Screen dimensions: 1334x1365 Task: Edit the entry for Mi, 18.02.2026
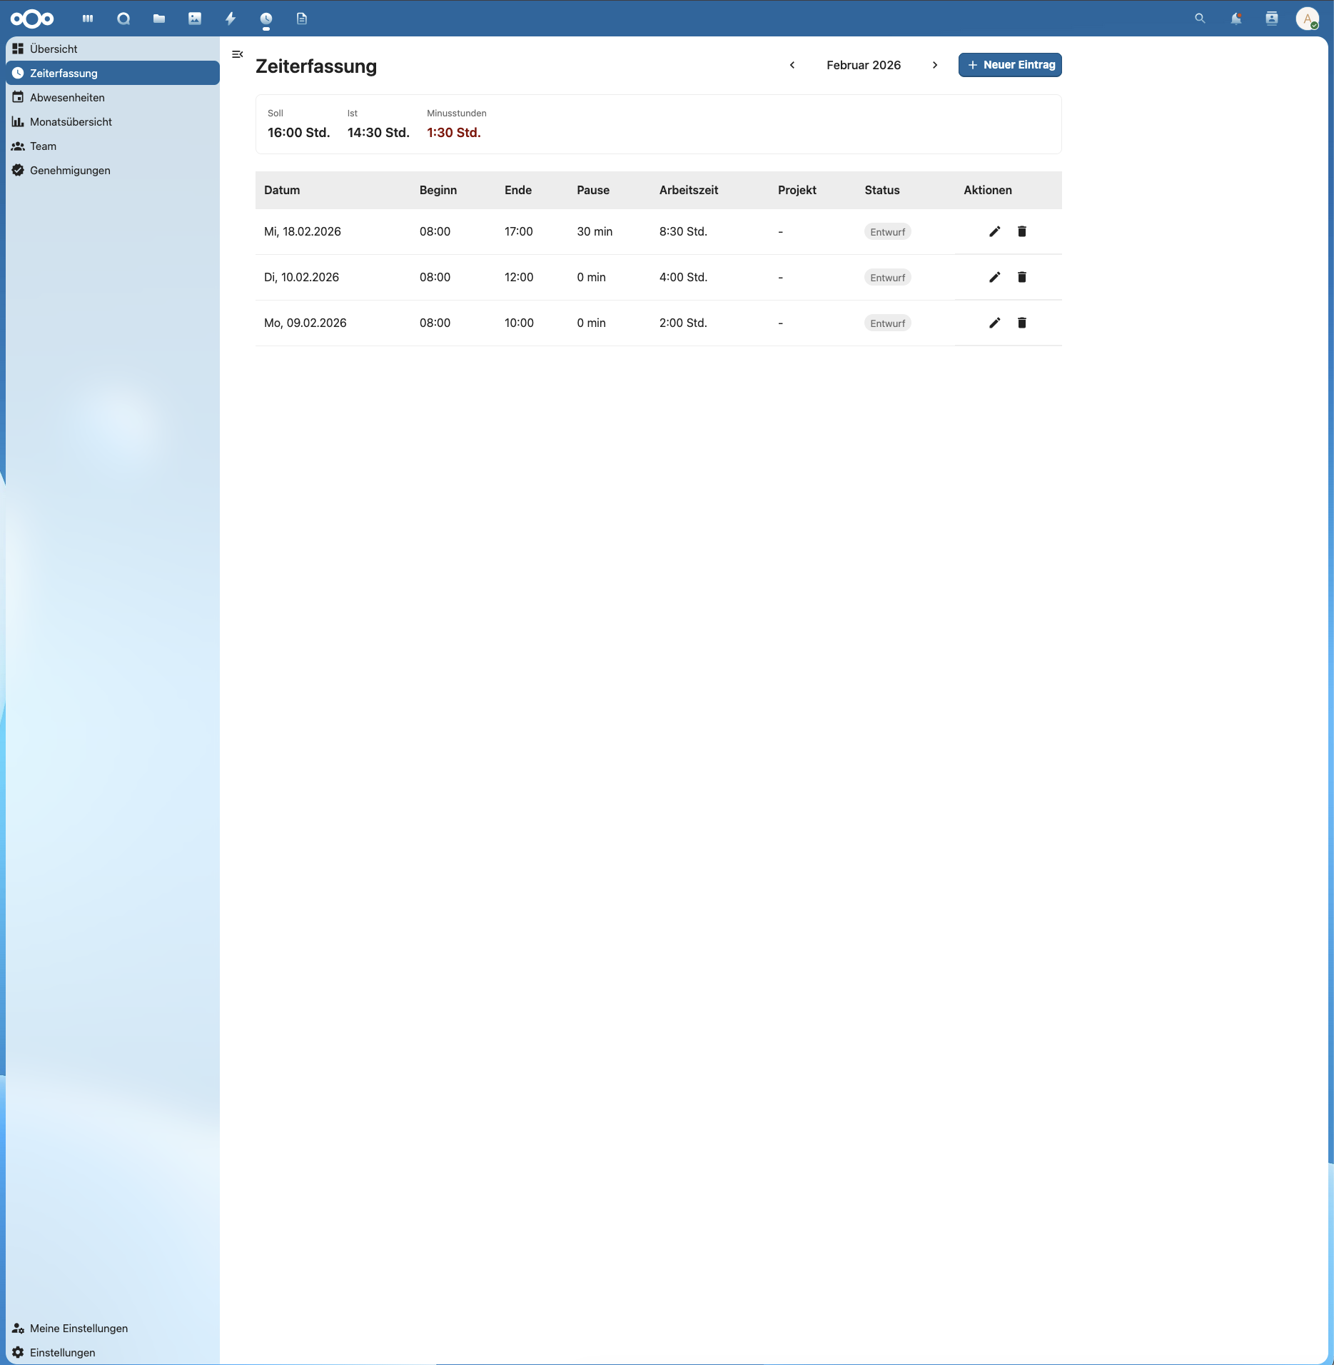[994, 231]
